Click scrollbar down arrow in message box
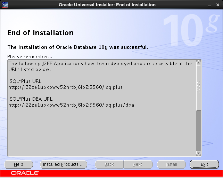 click(199, 153)
